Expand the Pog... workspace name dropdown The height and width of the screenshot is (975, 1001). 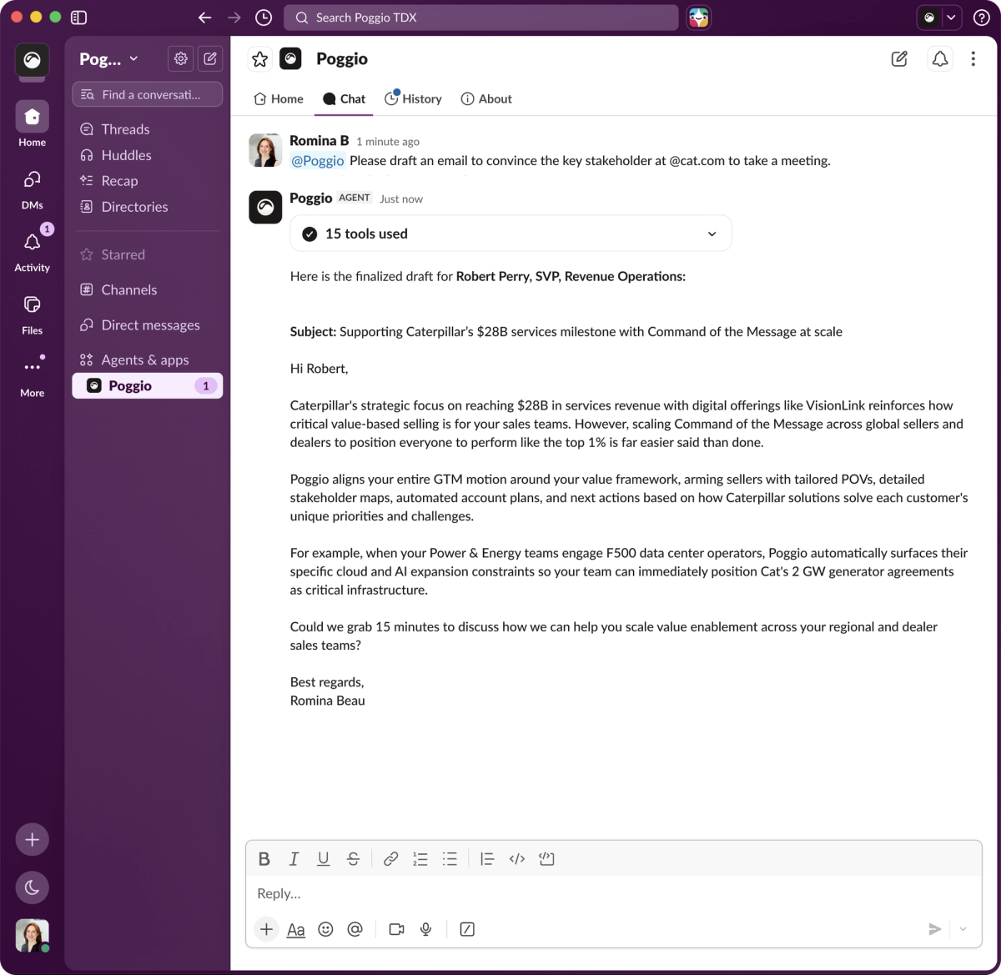[108, 58]
